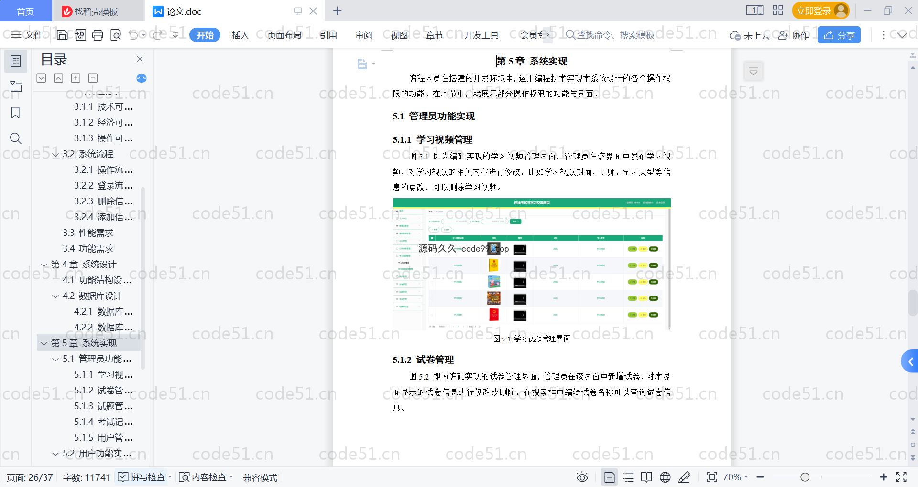Jump to 3.3 性能需求 in outline
The height and width of the screenshot is (487, 918).
88,233
